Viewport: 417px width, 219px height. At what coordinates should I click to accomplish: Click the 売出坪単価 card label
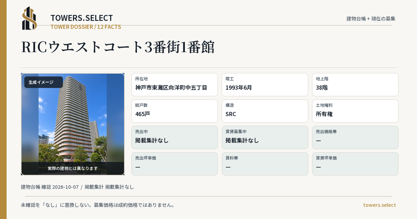[x=146, y=158]
